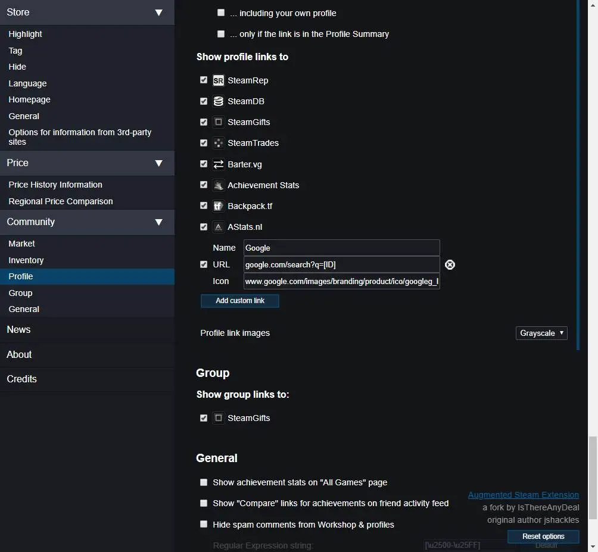The width and height of the screenshot is (598, 552).
Task: Collapse the Store section in sidebar
Action: [158, 13]
